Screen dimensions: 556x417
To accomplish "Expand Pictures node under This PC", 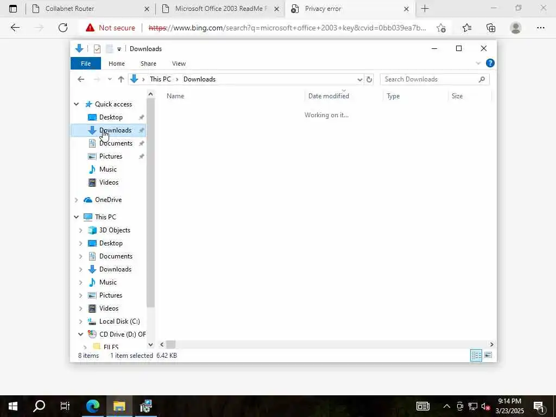I will pyautogui.click(x=80, y=295).
